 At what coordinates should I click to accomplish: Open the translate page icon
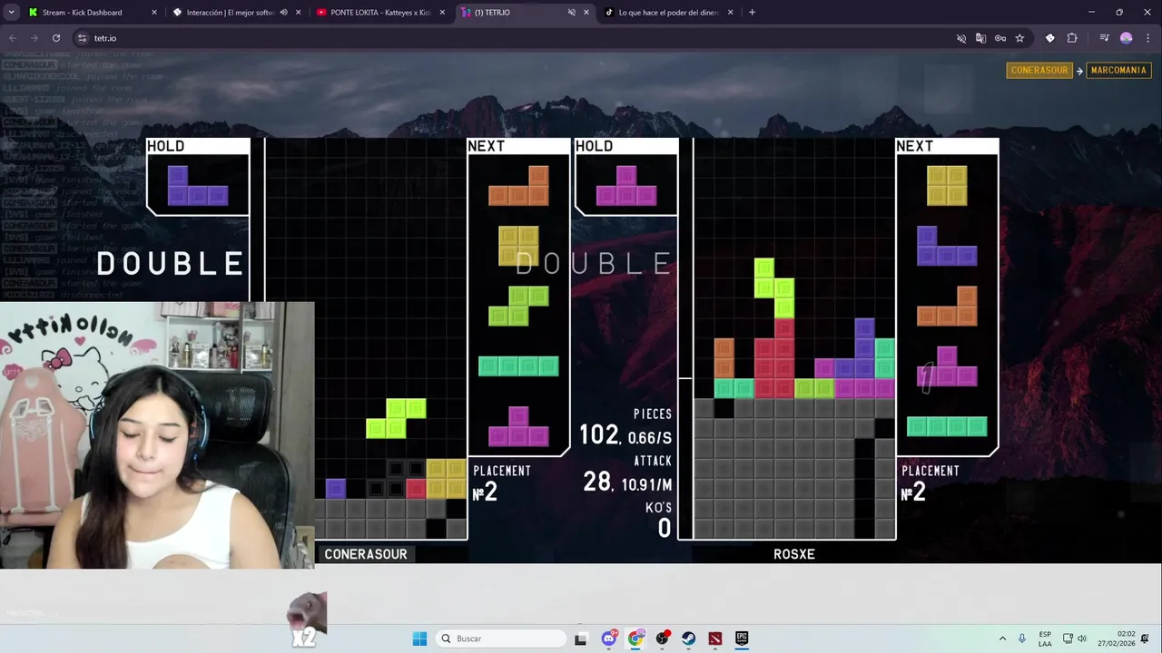[x=980, y=38]
